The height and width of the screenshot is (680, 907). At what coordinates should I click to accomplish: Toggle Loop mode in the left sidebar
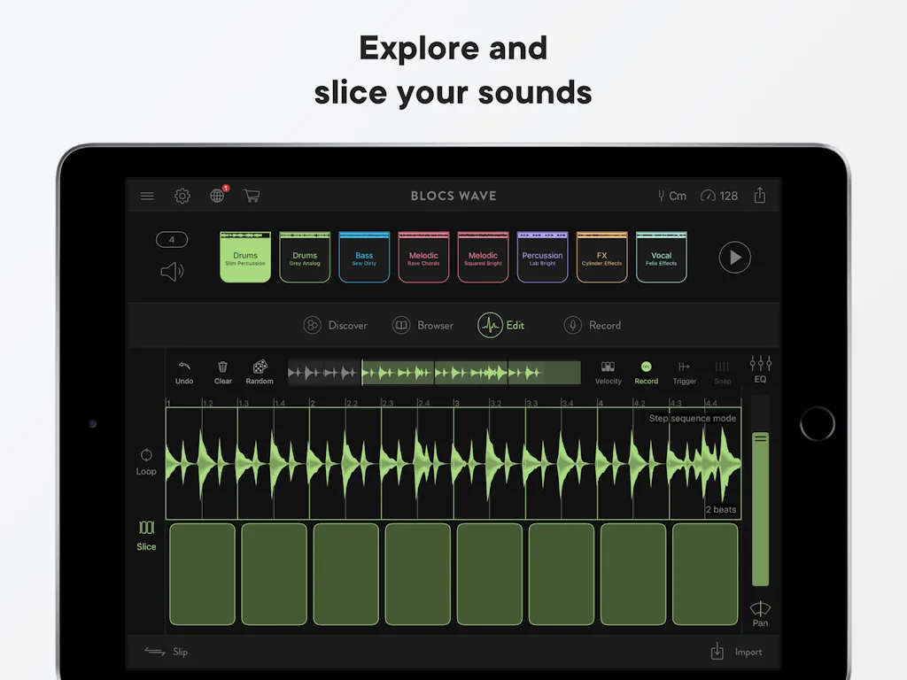pos(145,461)
